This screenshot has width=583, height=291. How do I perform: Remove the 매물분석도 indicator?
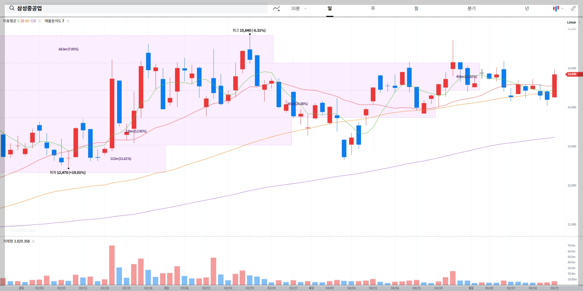coord(68,21)
